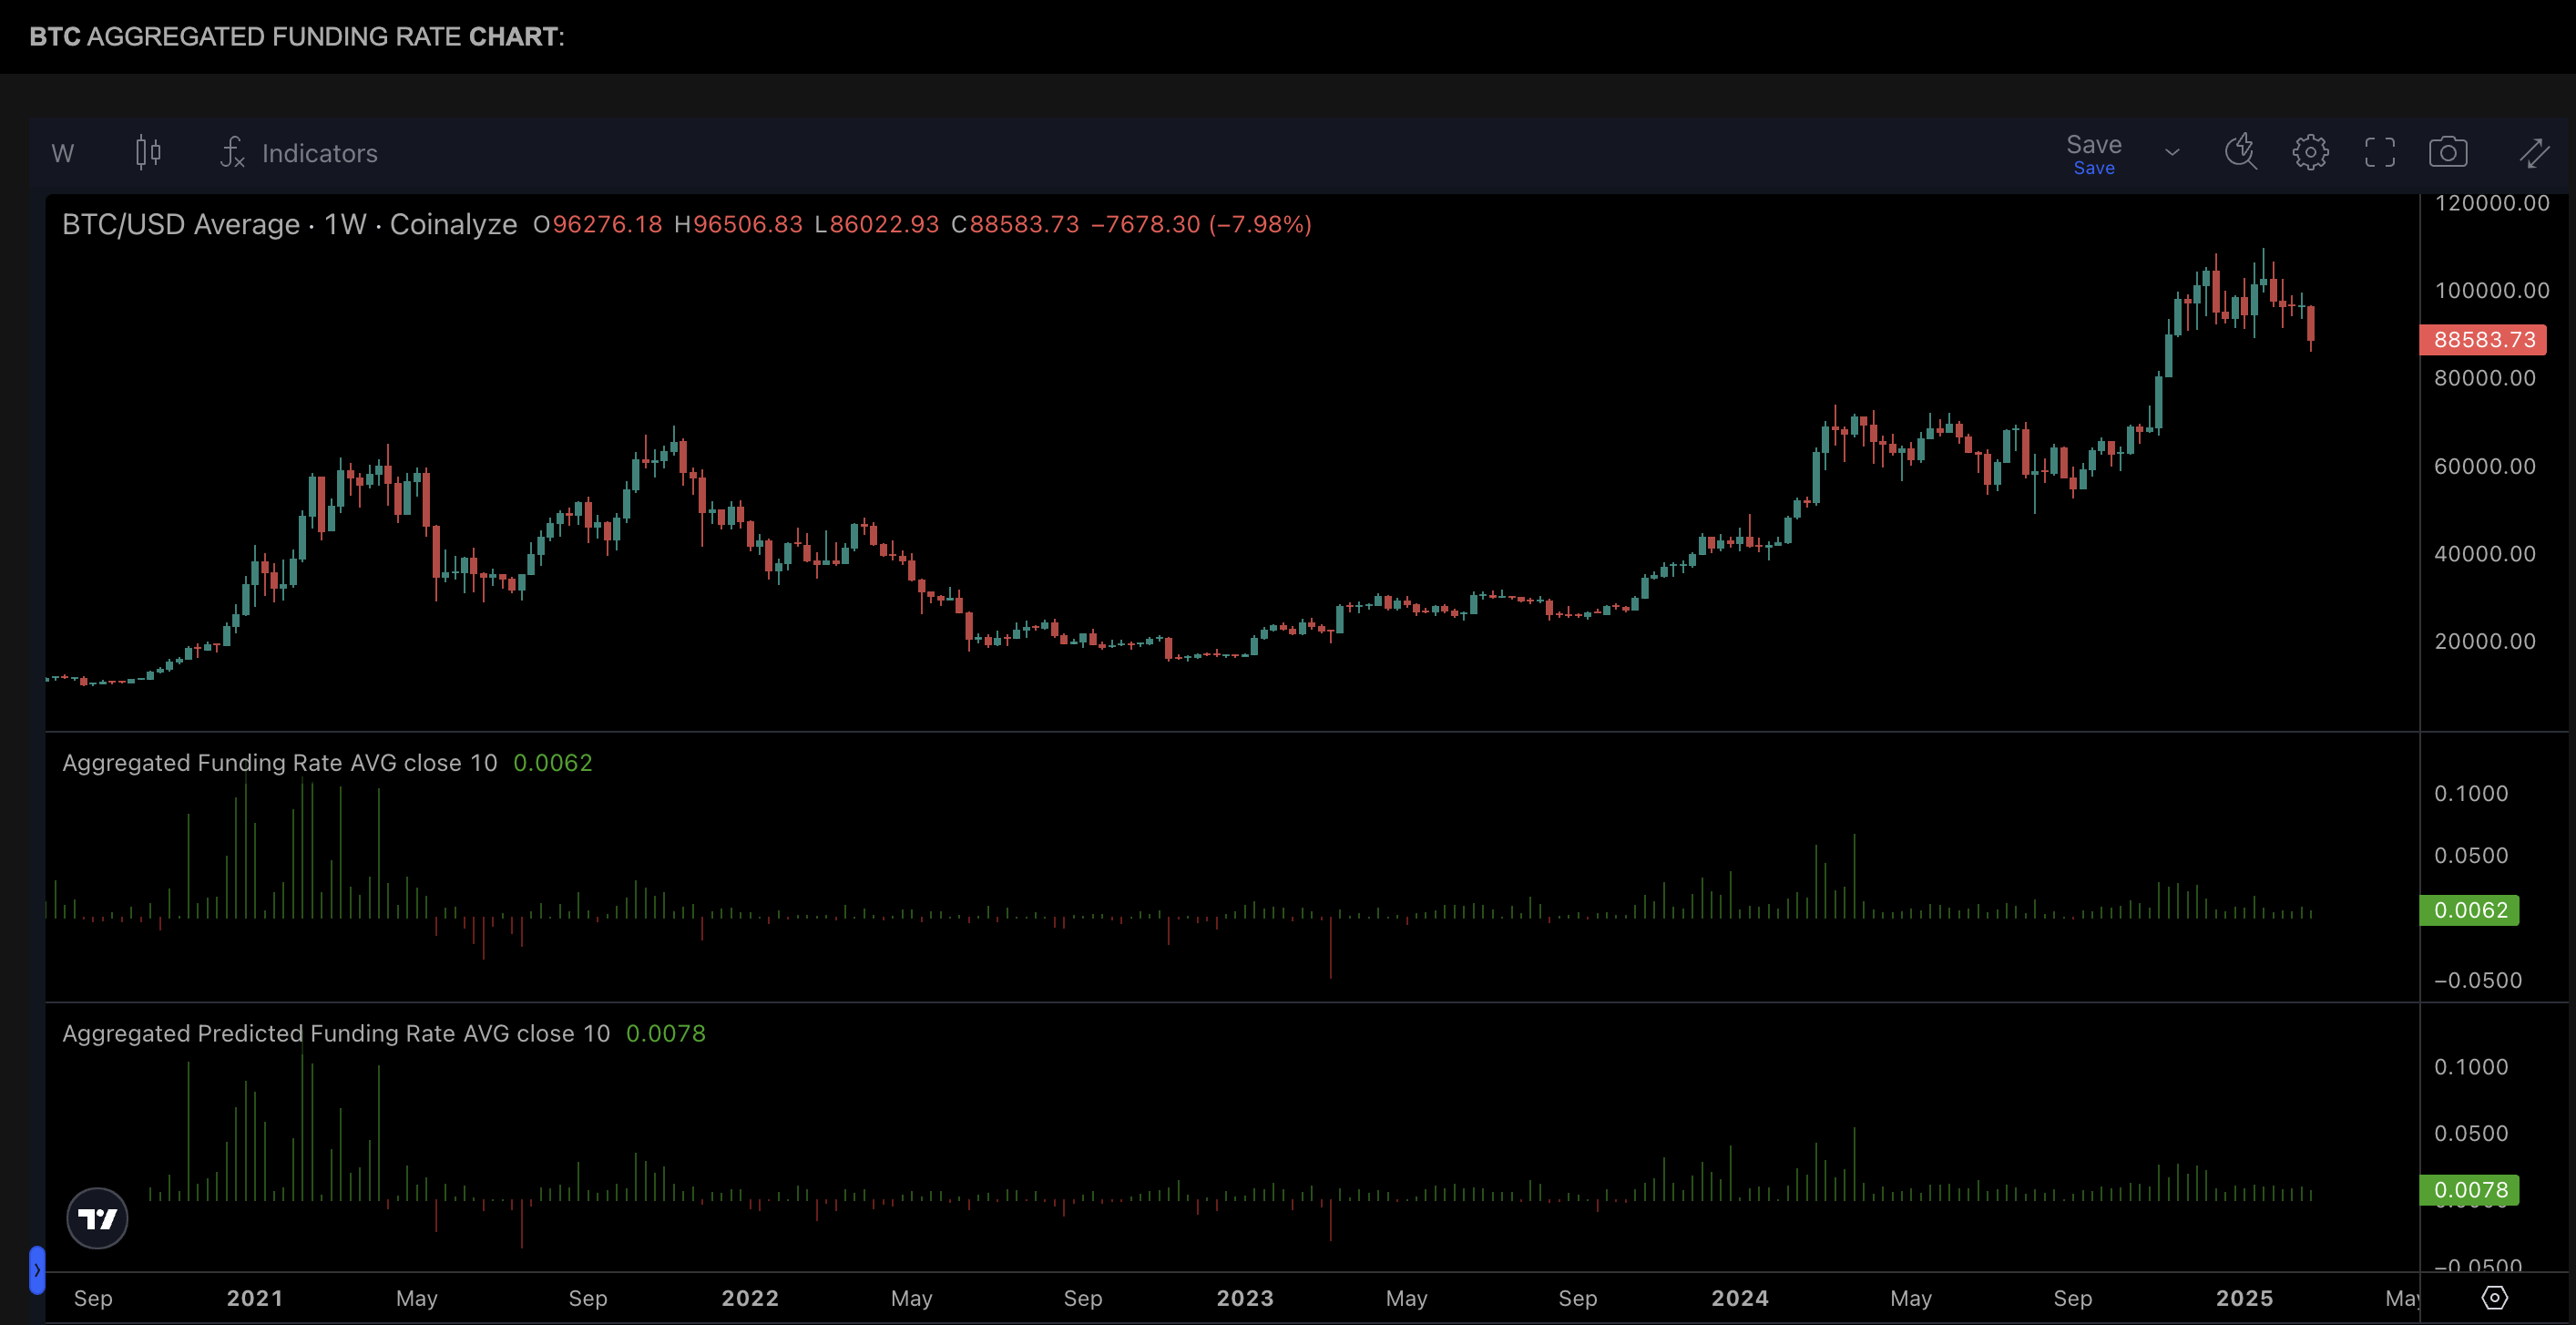The image size is (2576, 1325).
Task: Click the drawing pencil icon in toolbar
Action: (2534, 152)
